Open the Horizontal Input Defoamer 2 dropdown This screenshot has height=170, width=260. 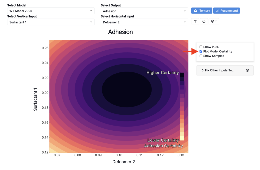[x=144, y=22]
